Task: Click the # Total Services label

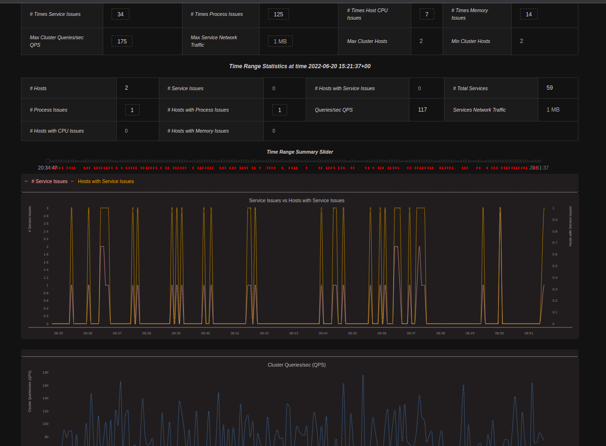Action: tap(470, 88)
